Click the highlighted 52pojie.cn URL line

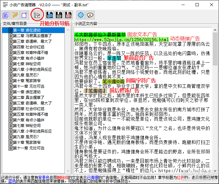[122, 40]
